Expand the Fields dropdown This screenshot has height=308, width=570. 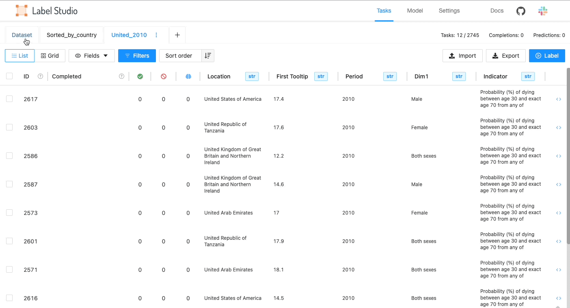pyautogui.click(x=92, y=56)
